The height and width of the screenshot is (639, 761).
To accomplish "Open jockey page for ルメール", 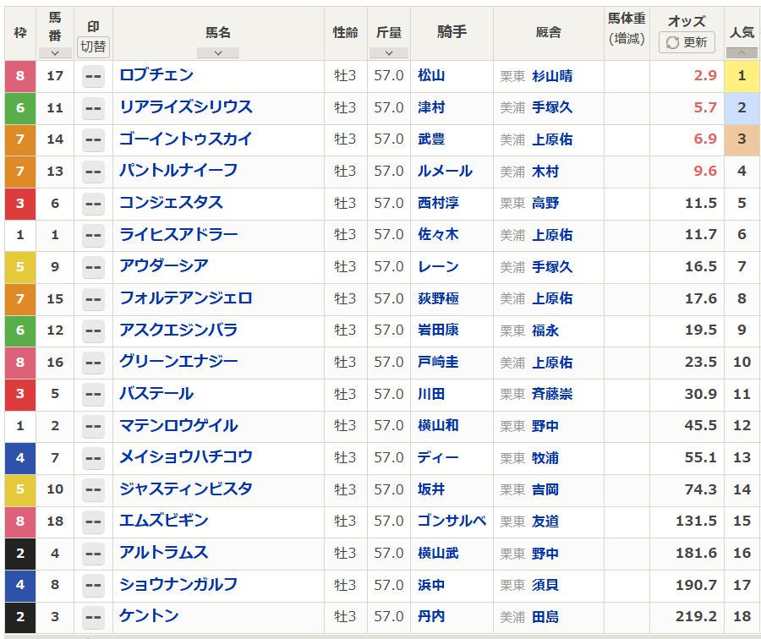I will point(445,171).
